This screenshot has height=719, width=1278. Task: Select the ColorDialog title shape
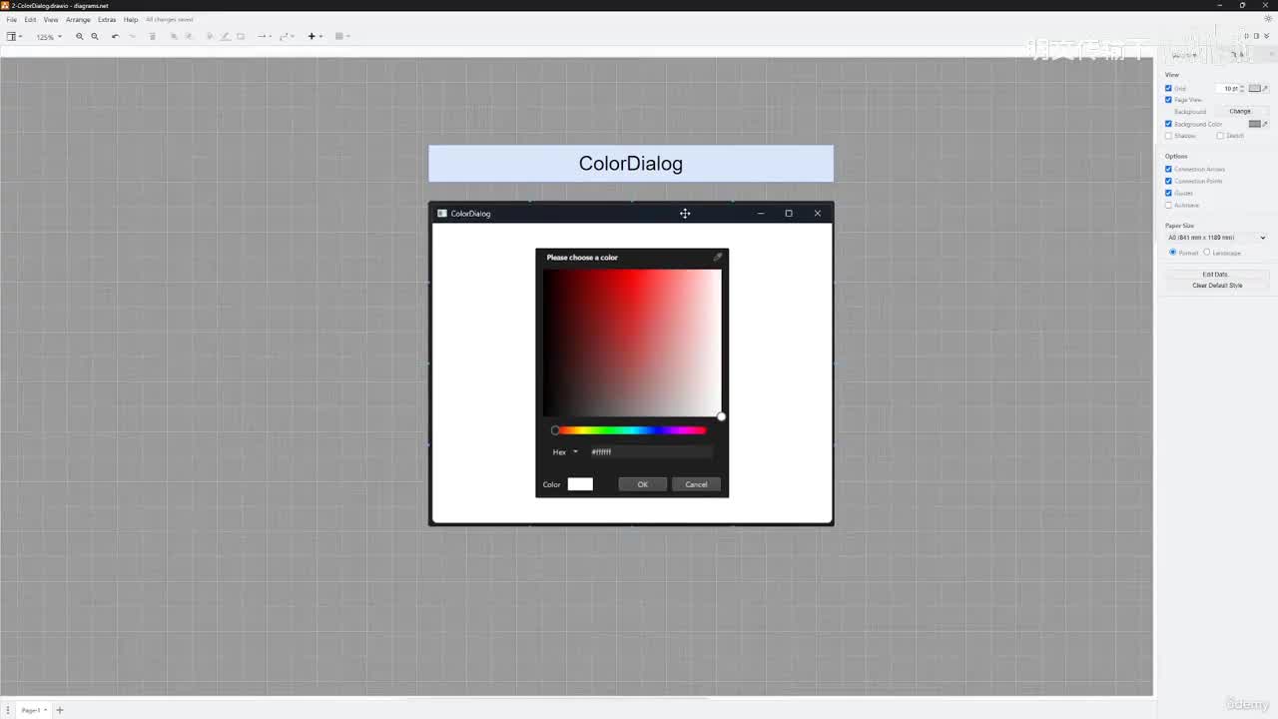click(631, 164)
